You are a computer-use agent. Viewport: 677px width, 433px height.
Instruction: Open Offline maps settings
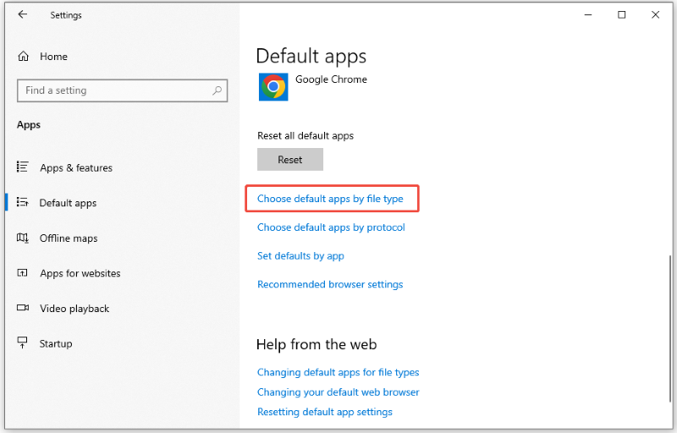tap(69, 238)
